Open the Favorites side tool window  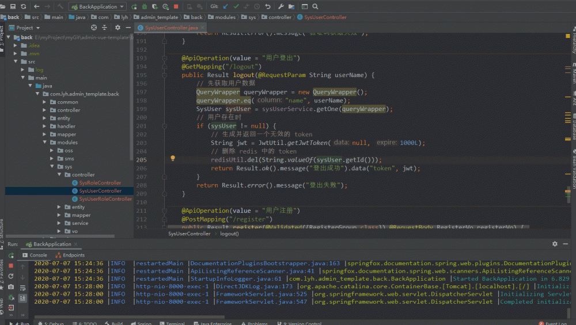[2, 273]
